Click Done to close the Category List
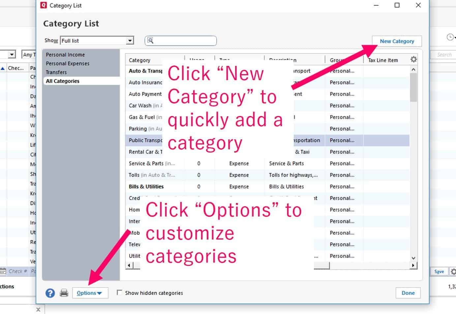This screenshot has height=314, width=456. coord(408,293)
